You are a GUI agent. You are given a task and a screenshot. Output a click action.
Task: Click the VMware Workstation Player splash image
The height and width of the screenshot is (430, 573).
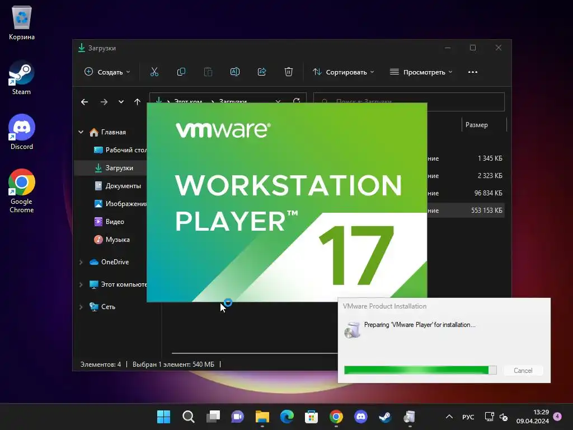[x=287, y=202]
